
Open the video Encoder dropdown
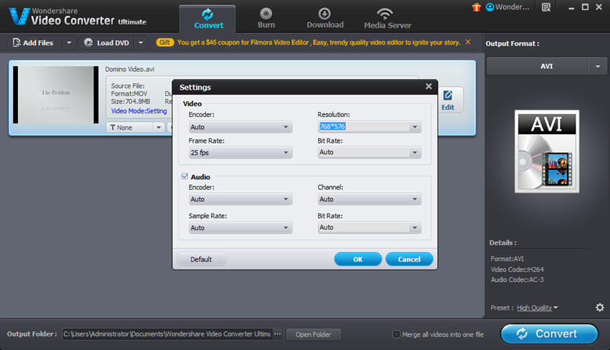tap(240, 127)
